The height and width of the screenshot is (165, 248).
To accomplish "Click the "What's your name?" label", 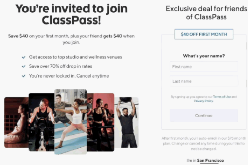I will coord(204,56).
